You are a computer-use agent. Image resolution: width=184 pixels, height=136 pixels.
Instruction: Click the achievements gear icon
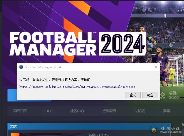(x=163, y=95)
